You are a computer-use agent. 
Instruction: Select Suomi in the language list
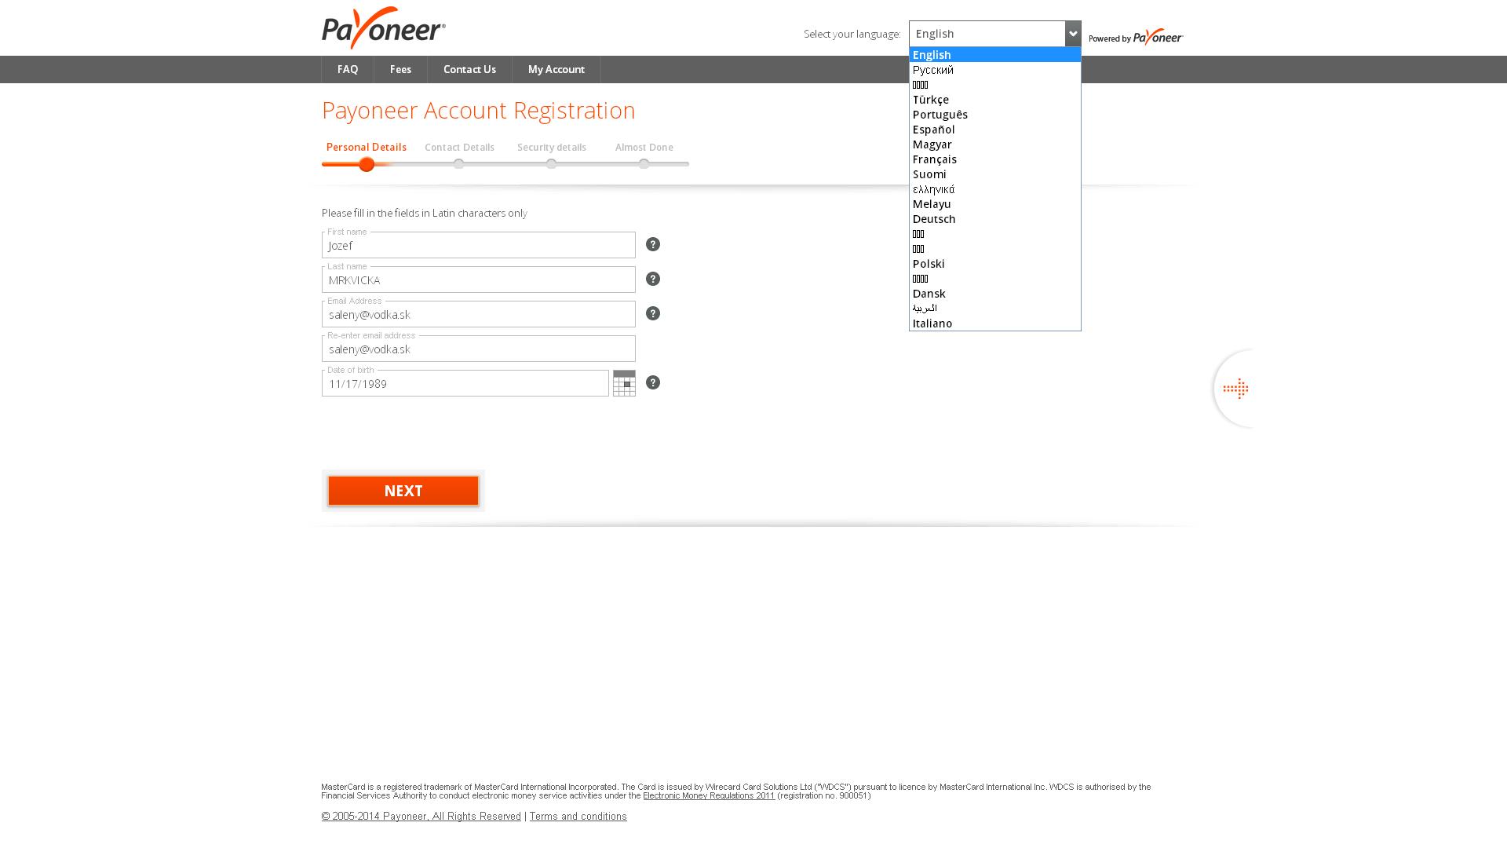coord(994,174)
